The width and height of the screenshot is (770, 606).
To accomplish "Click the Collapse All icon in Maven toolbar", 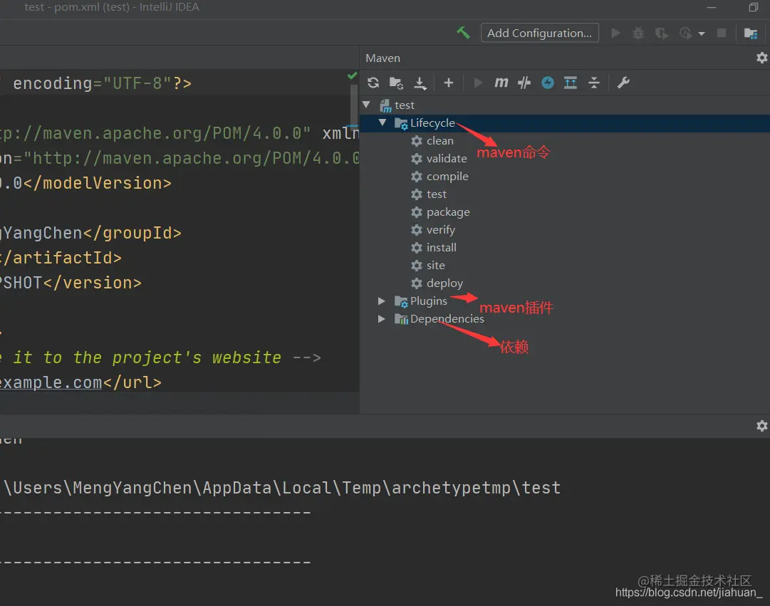I will (594, 83).
